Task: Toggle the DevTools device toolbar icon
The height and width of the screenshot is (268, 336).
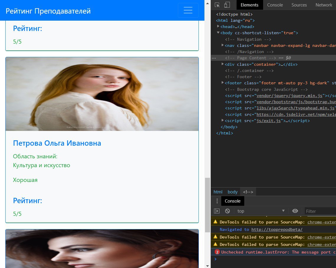Action: (227, 5)
